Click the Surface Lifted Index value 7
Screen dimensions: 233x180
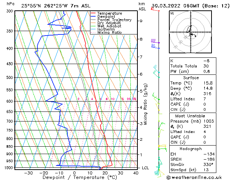(x=205, y=99)
